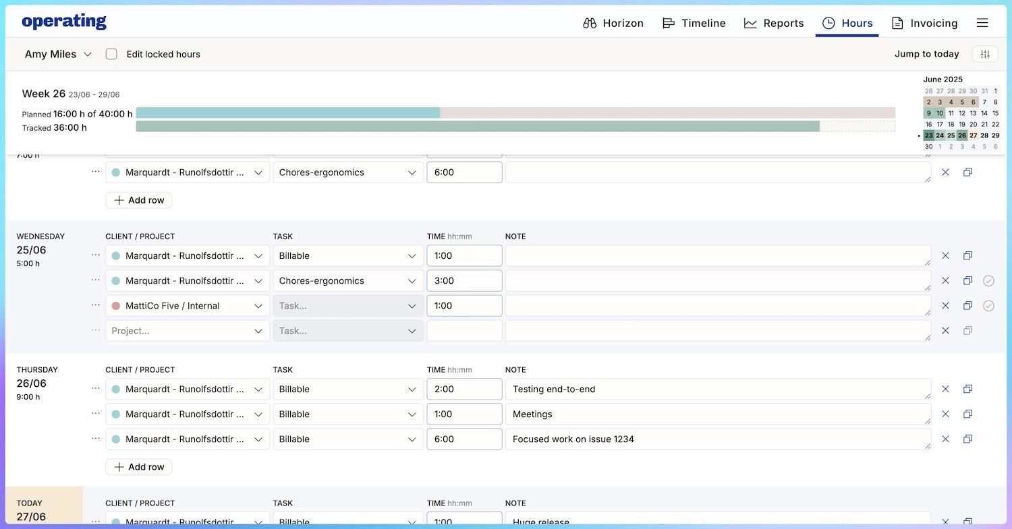Click Jump to today
Viewport: 1012px width, 529px height.
(926, 54)
